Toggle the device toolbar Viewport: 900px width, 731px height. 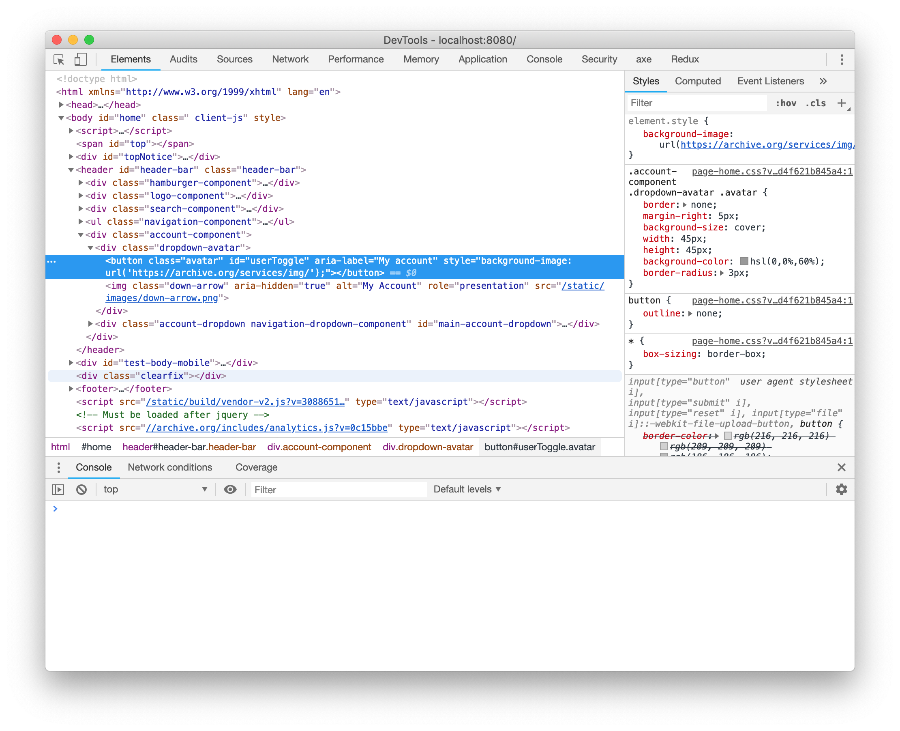(x=81, y=60)
